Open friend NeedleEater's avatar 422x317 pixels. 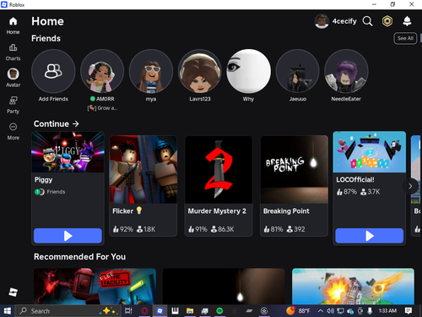tap(346, 71)
